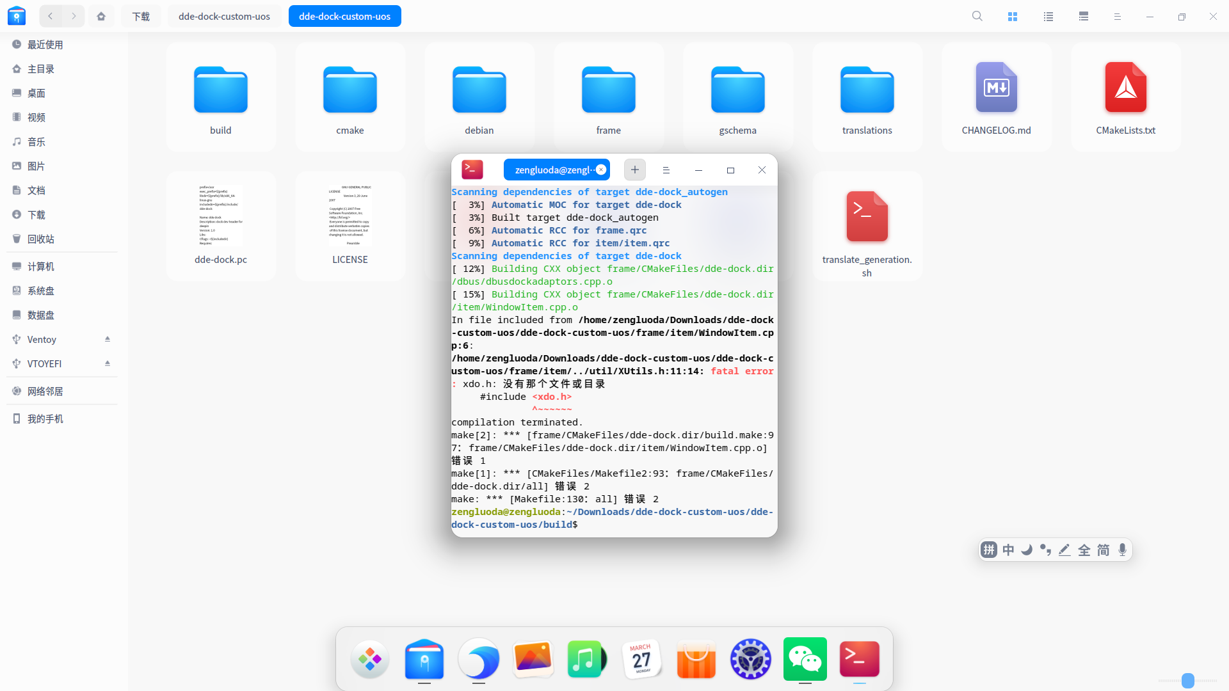Click the search icon in file manager
The height and width of the screenshot is (691, 1229).
977,16
